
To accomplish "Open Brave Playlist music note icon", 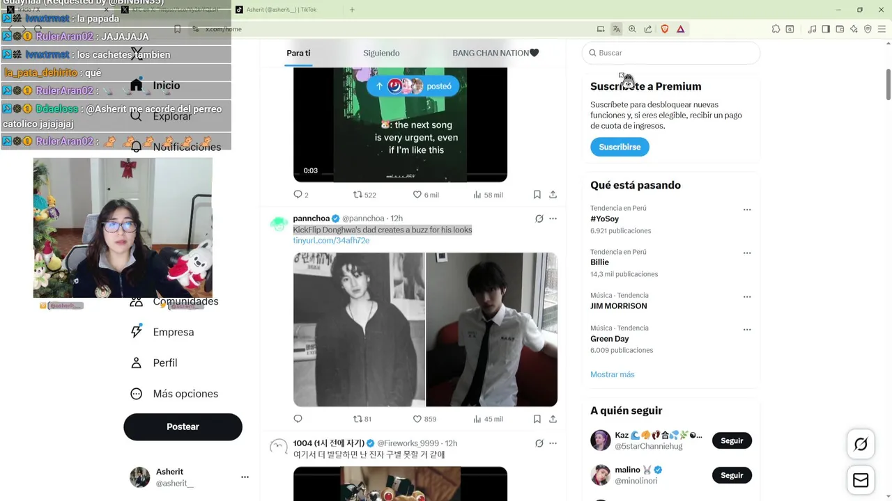I will [812, 29].
